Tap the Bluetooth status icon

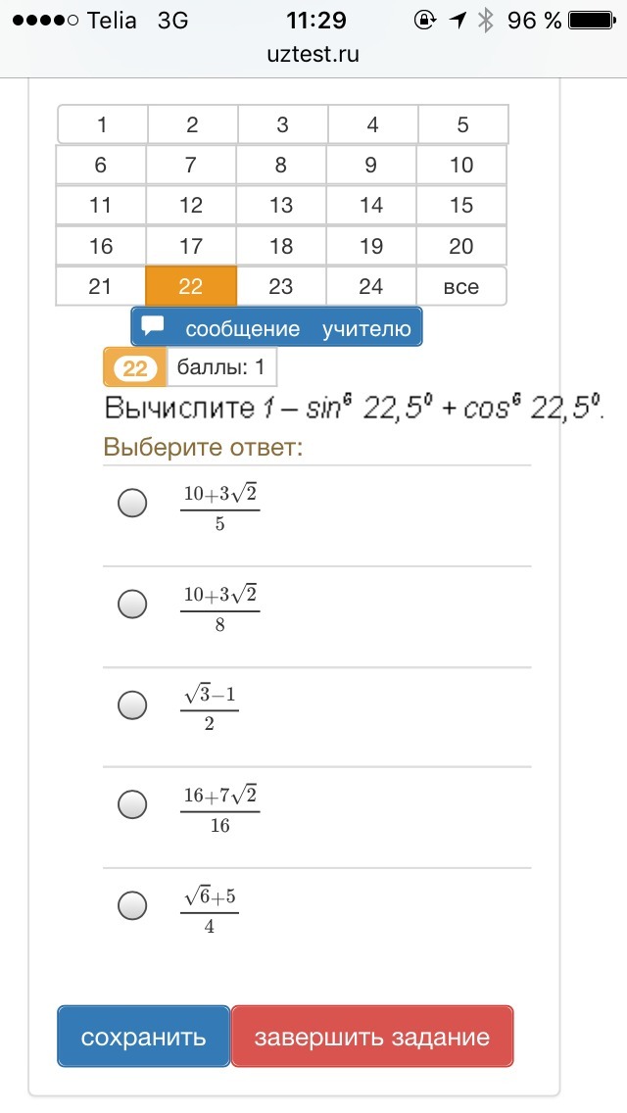point(485,21)
